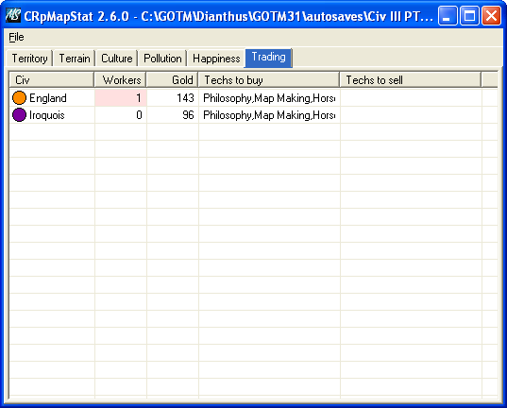
Task: Click England's techs to buy cell
Action: [269, 97]
